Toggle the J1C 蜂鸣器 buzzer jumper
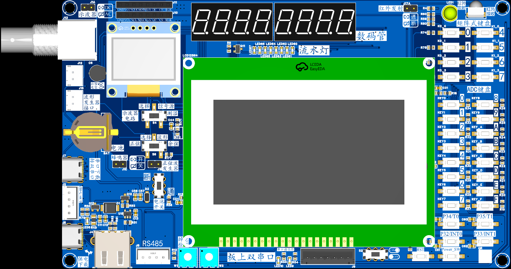This screenshot has width=511, height=269. pos(119,164)
